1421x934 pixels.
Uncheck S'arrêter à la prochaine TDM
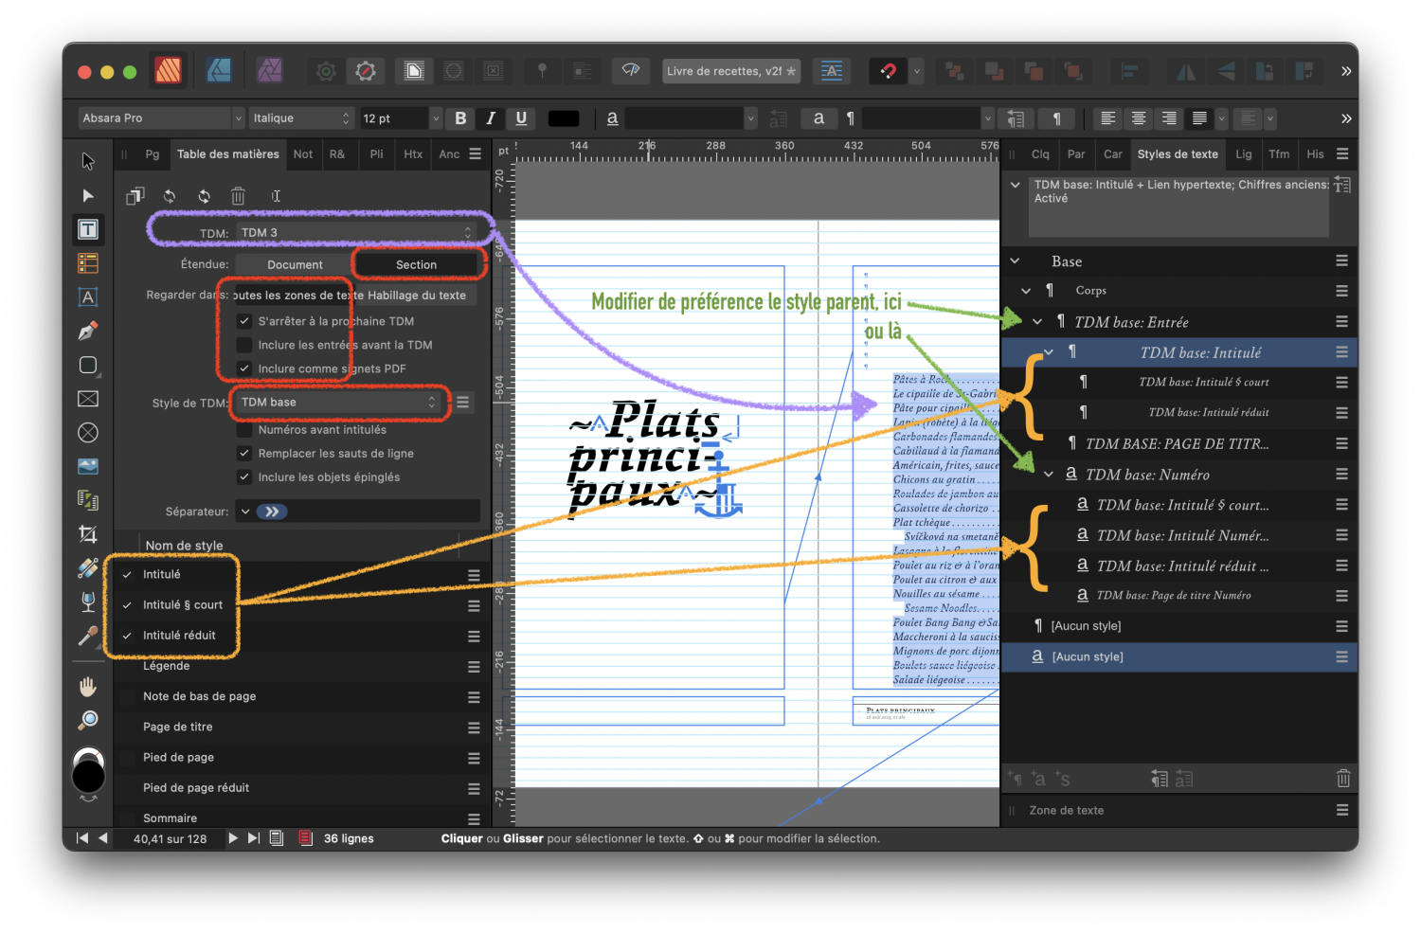[244, 321]
